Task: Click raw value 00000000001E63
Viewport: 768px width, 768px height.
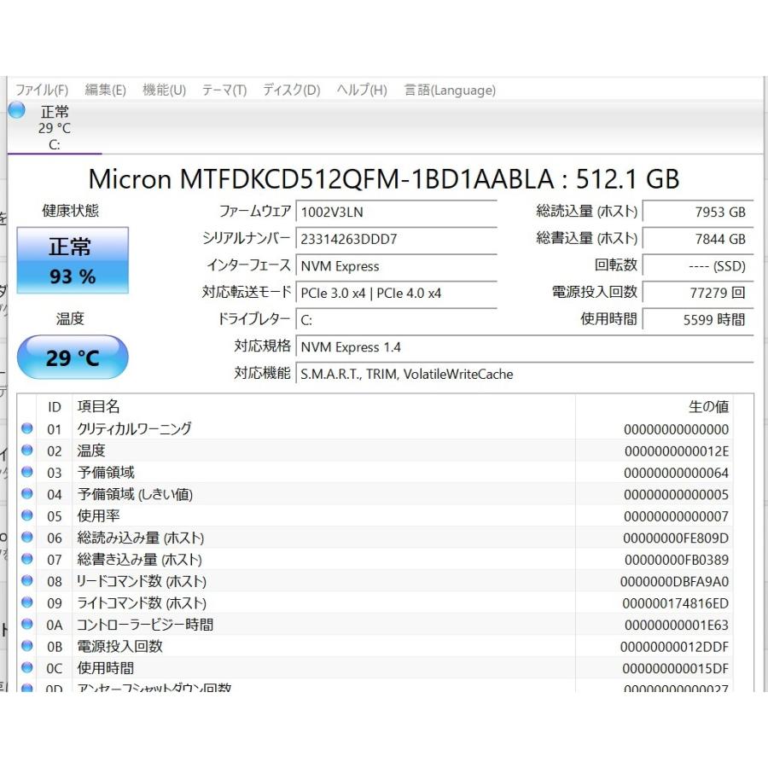Action: tap(677, 625)
